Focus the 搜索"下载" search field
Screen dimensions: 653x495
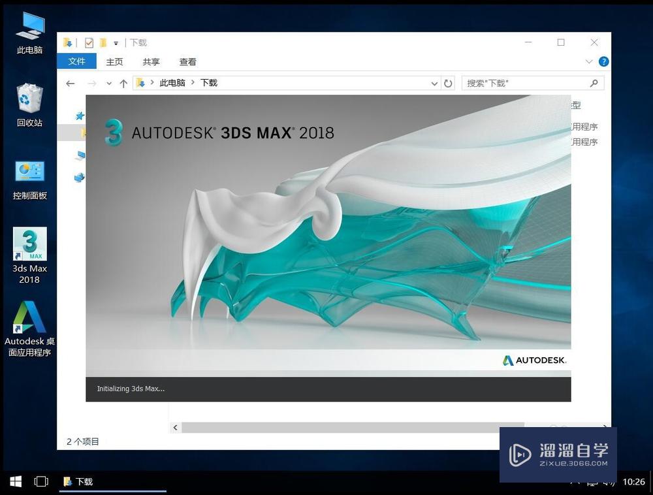click(x=533, y=84)
